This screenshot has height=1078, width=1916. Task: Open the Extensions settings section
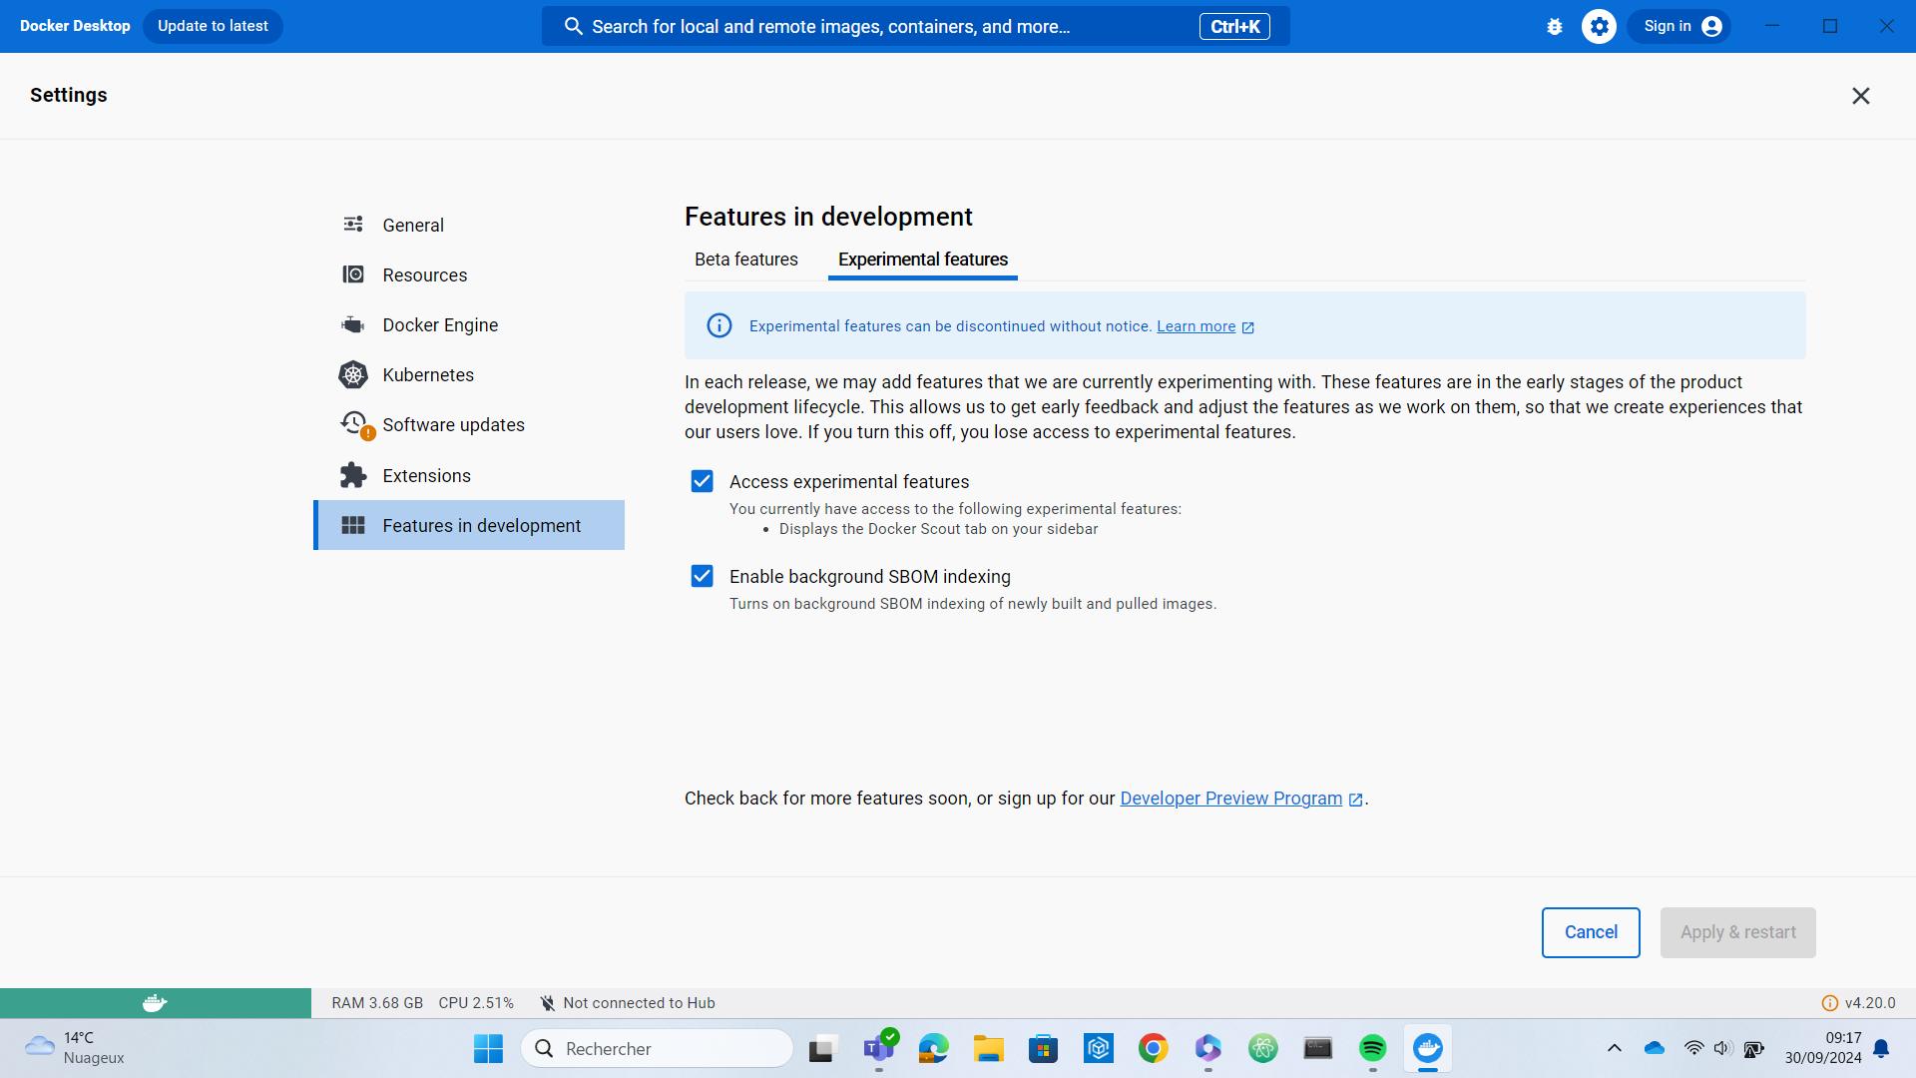click(469, 475)
